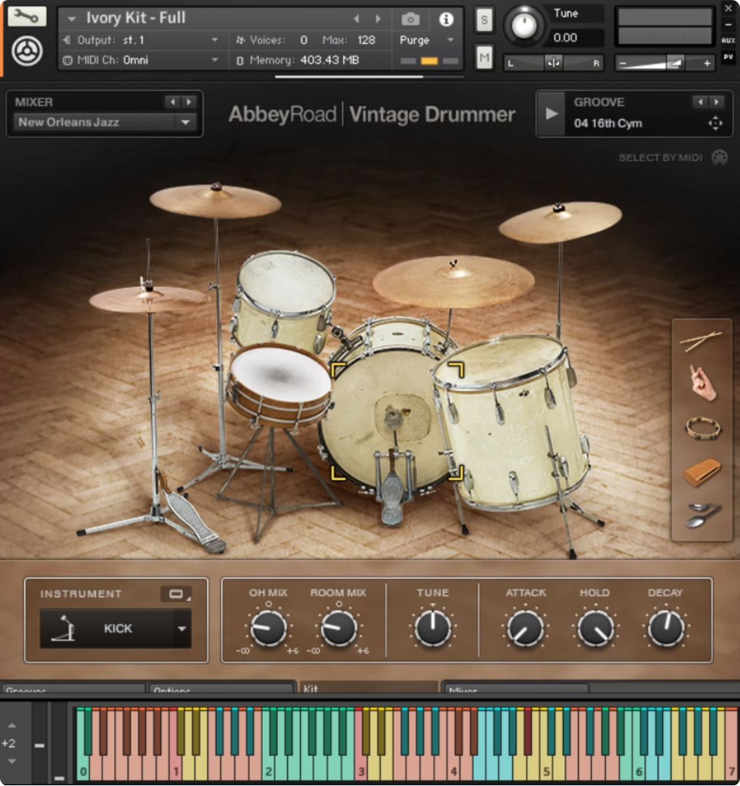Shift keyboard octave up arrow
The width and height of the screenshot is (740, 786).
coord(12,725)
